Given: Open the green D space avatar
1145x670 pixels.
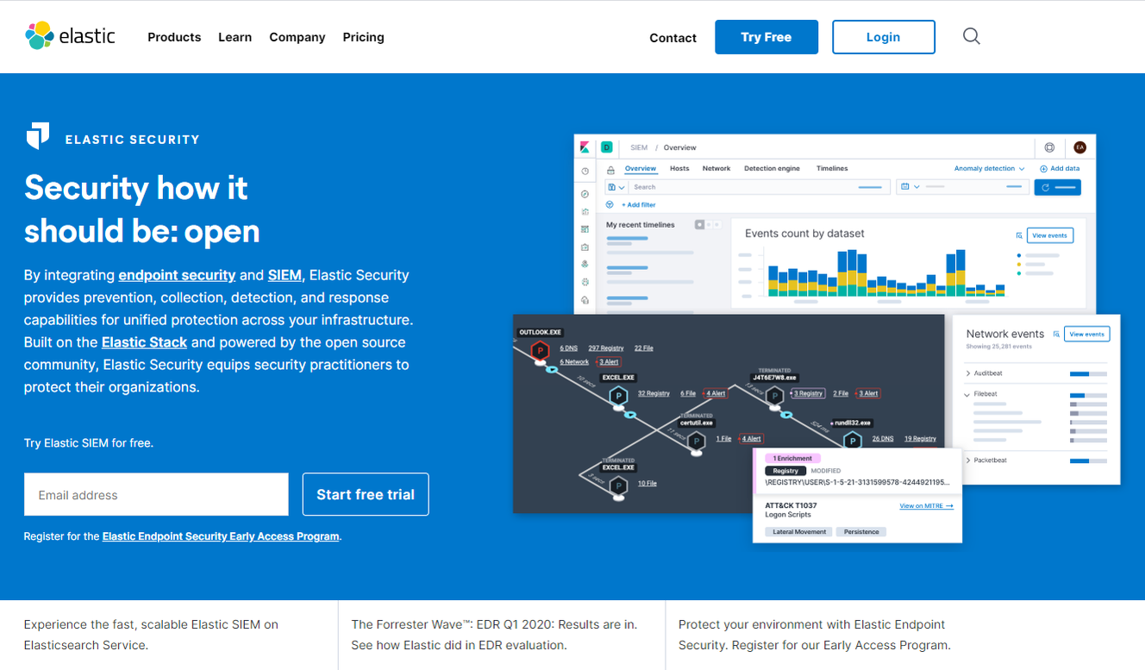Looking at the screenshot, I should click(606, 147).
